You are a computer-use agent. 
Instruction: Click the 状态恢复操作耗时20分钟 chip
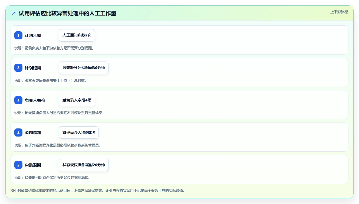tap(84, 165)
